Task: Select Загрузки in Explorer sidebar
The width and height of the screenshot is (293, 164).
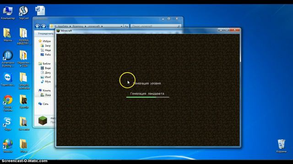Action: [x=46, y=46]
